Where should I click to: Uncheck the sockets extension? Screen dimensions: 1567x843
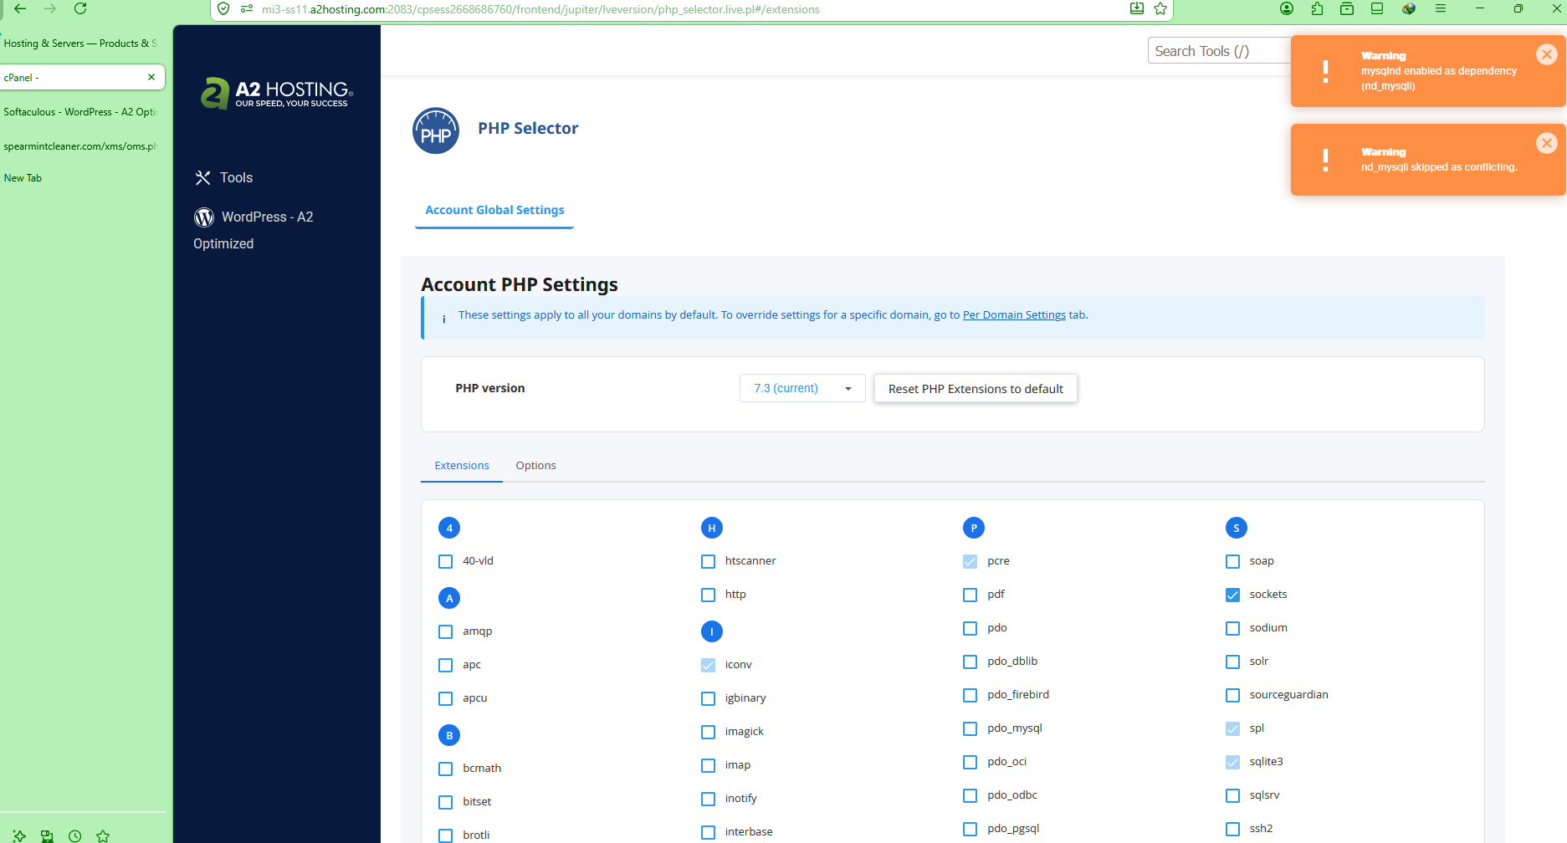click(x=1232, y=595)
